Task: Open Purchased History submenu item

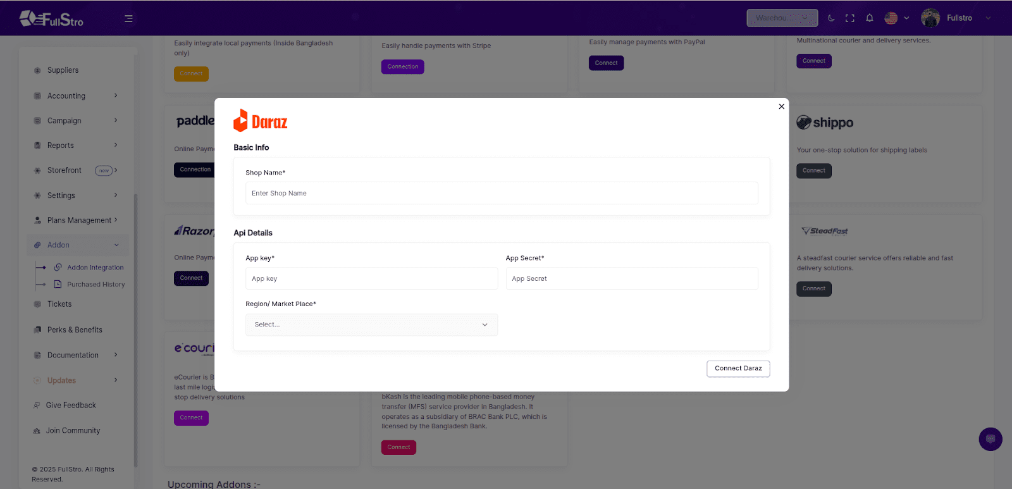Action: click(x=96, y=285)
